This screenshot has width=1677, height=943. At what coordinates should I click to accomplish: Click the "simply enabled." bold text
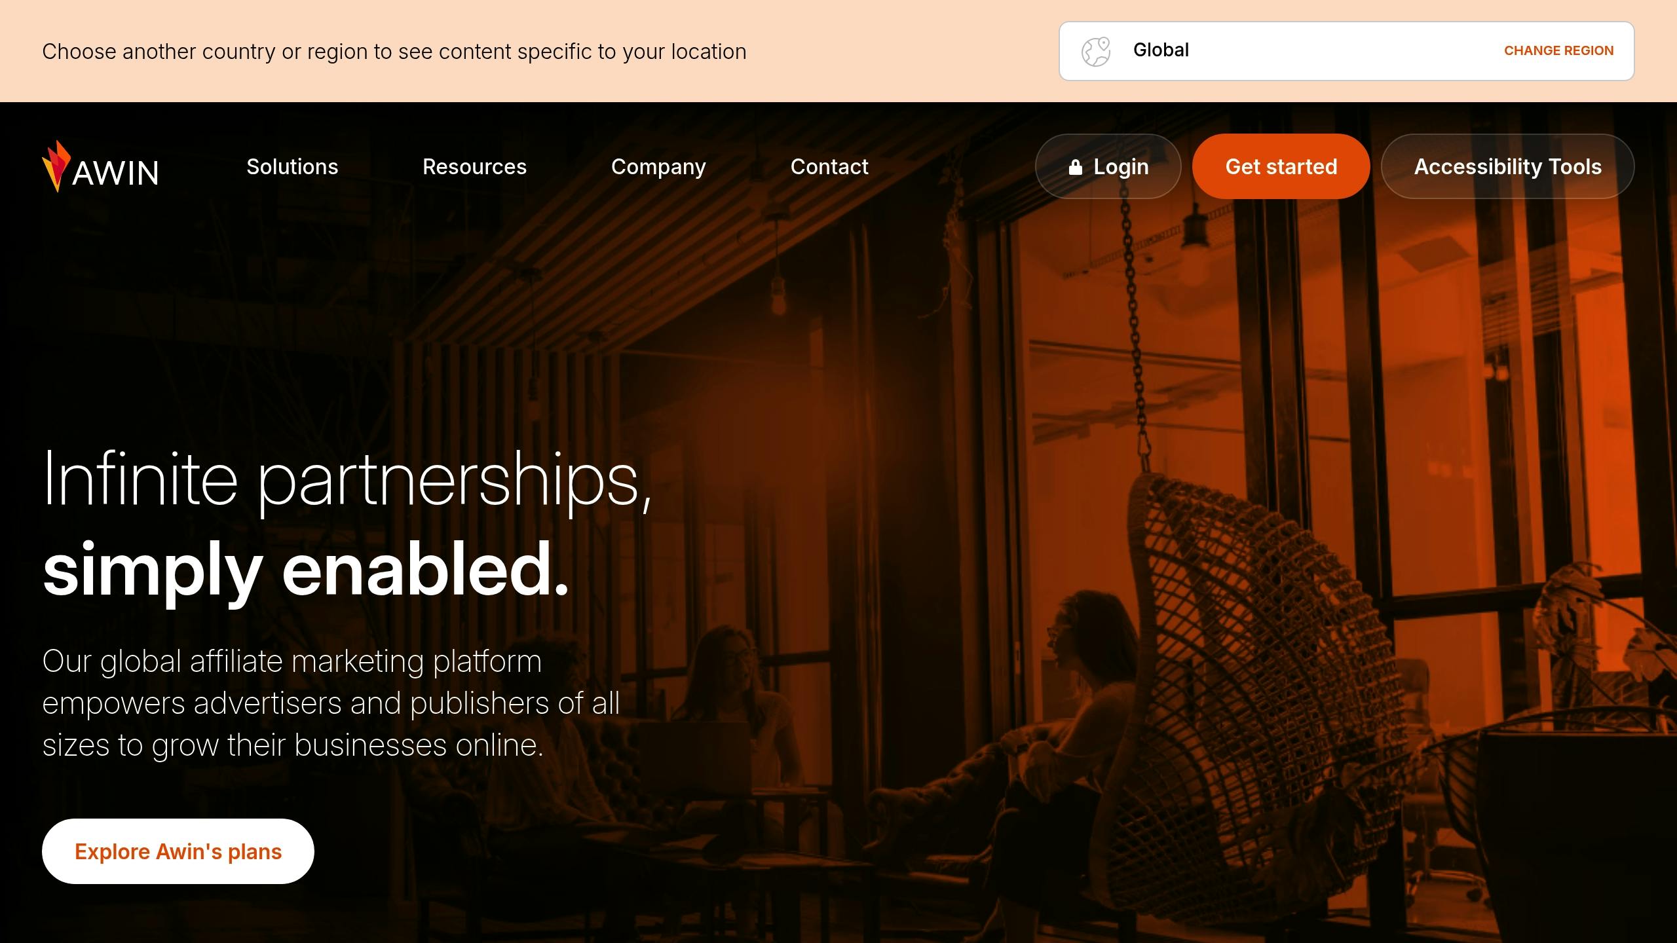coord(306,570)
